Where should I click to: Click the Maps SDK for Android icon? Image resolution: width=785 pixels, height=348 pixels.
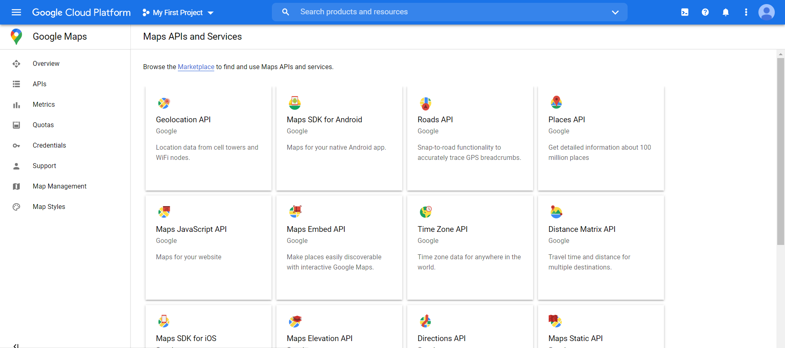point(295,103)
